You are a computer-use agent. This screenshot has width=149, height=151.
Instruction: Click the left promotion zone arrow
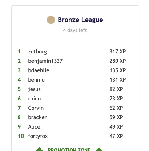click(x=39, y=149)
